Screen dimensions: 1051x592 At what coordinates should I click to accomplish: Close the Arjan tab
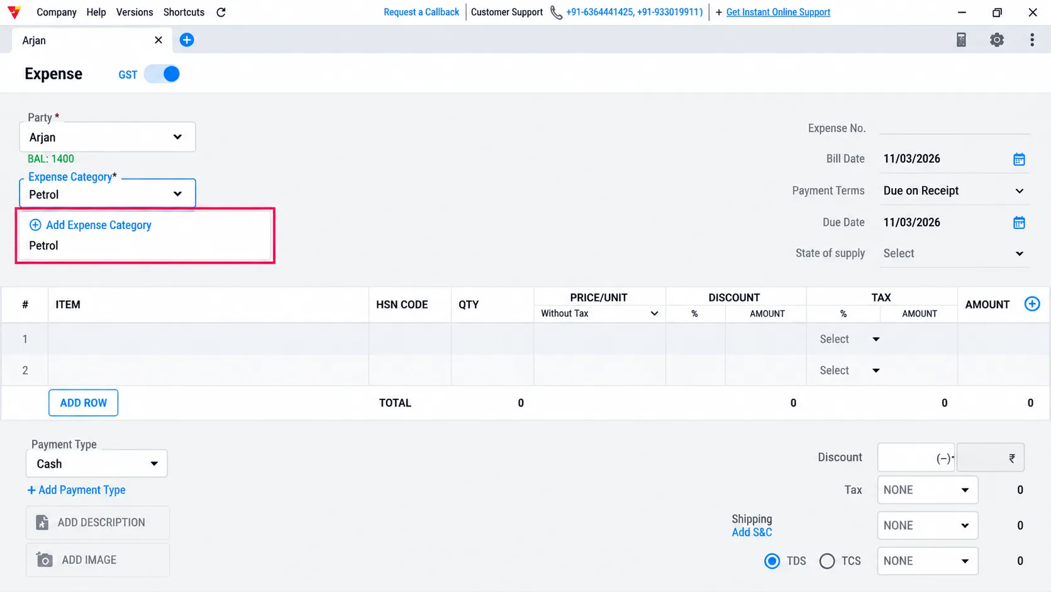tap(158, 40)
